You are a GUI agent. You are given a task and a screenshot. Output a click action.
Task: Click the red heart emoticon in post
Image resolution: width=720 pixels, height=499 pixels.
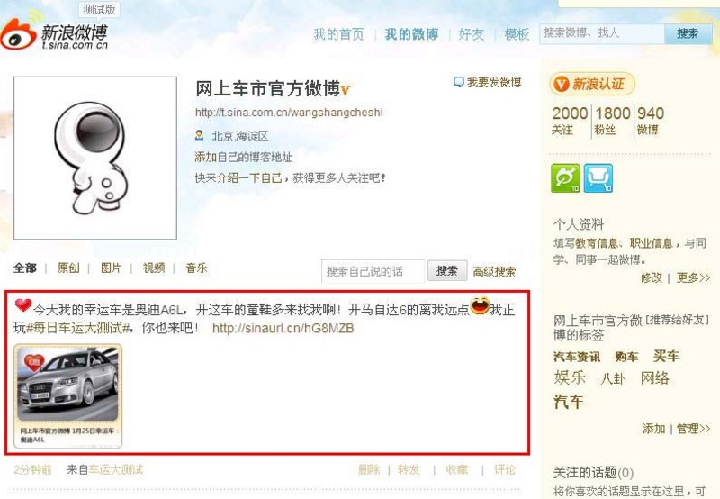[22, 305]
